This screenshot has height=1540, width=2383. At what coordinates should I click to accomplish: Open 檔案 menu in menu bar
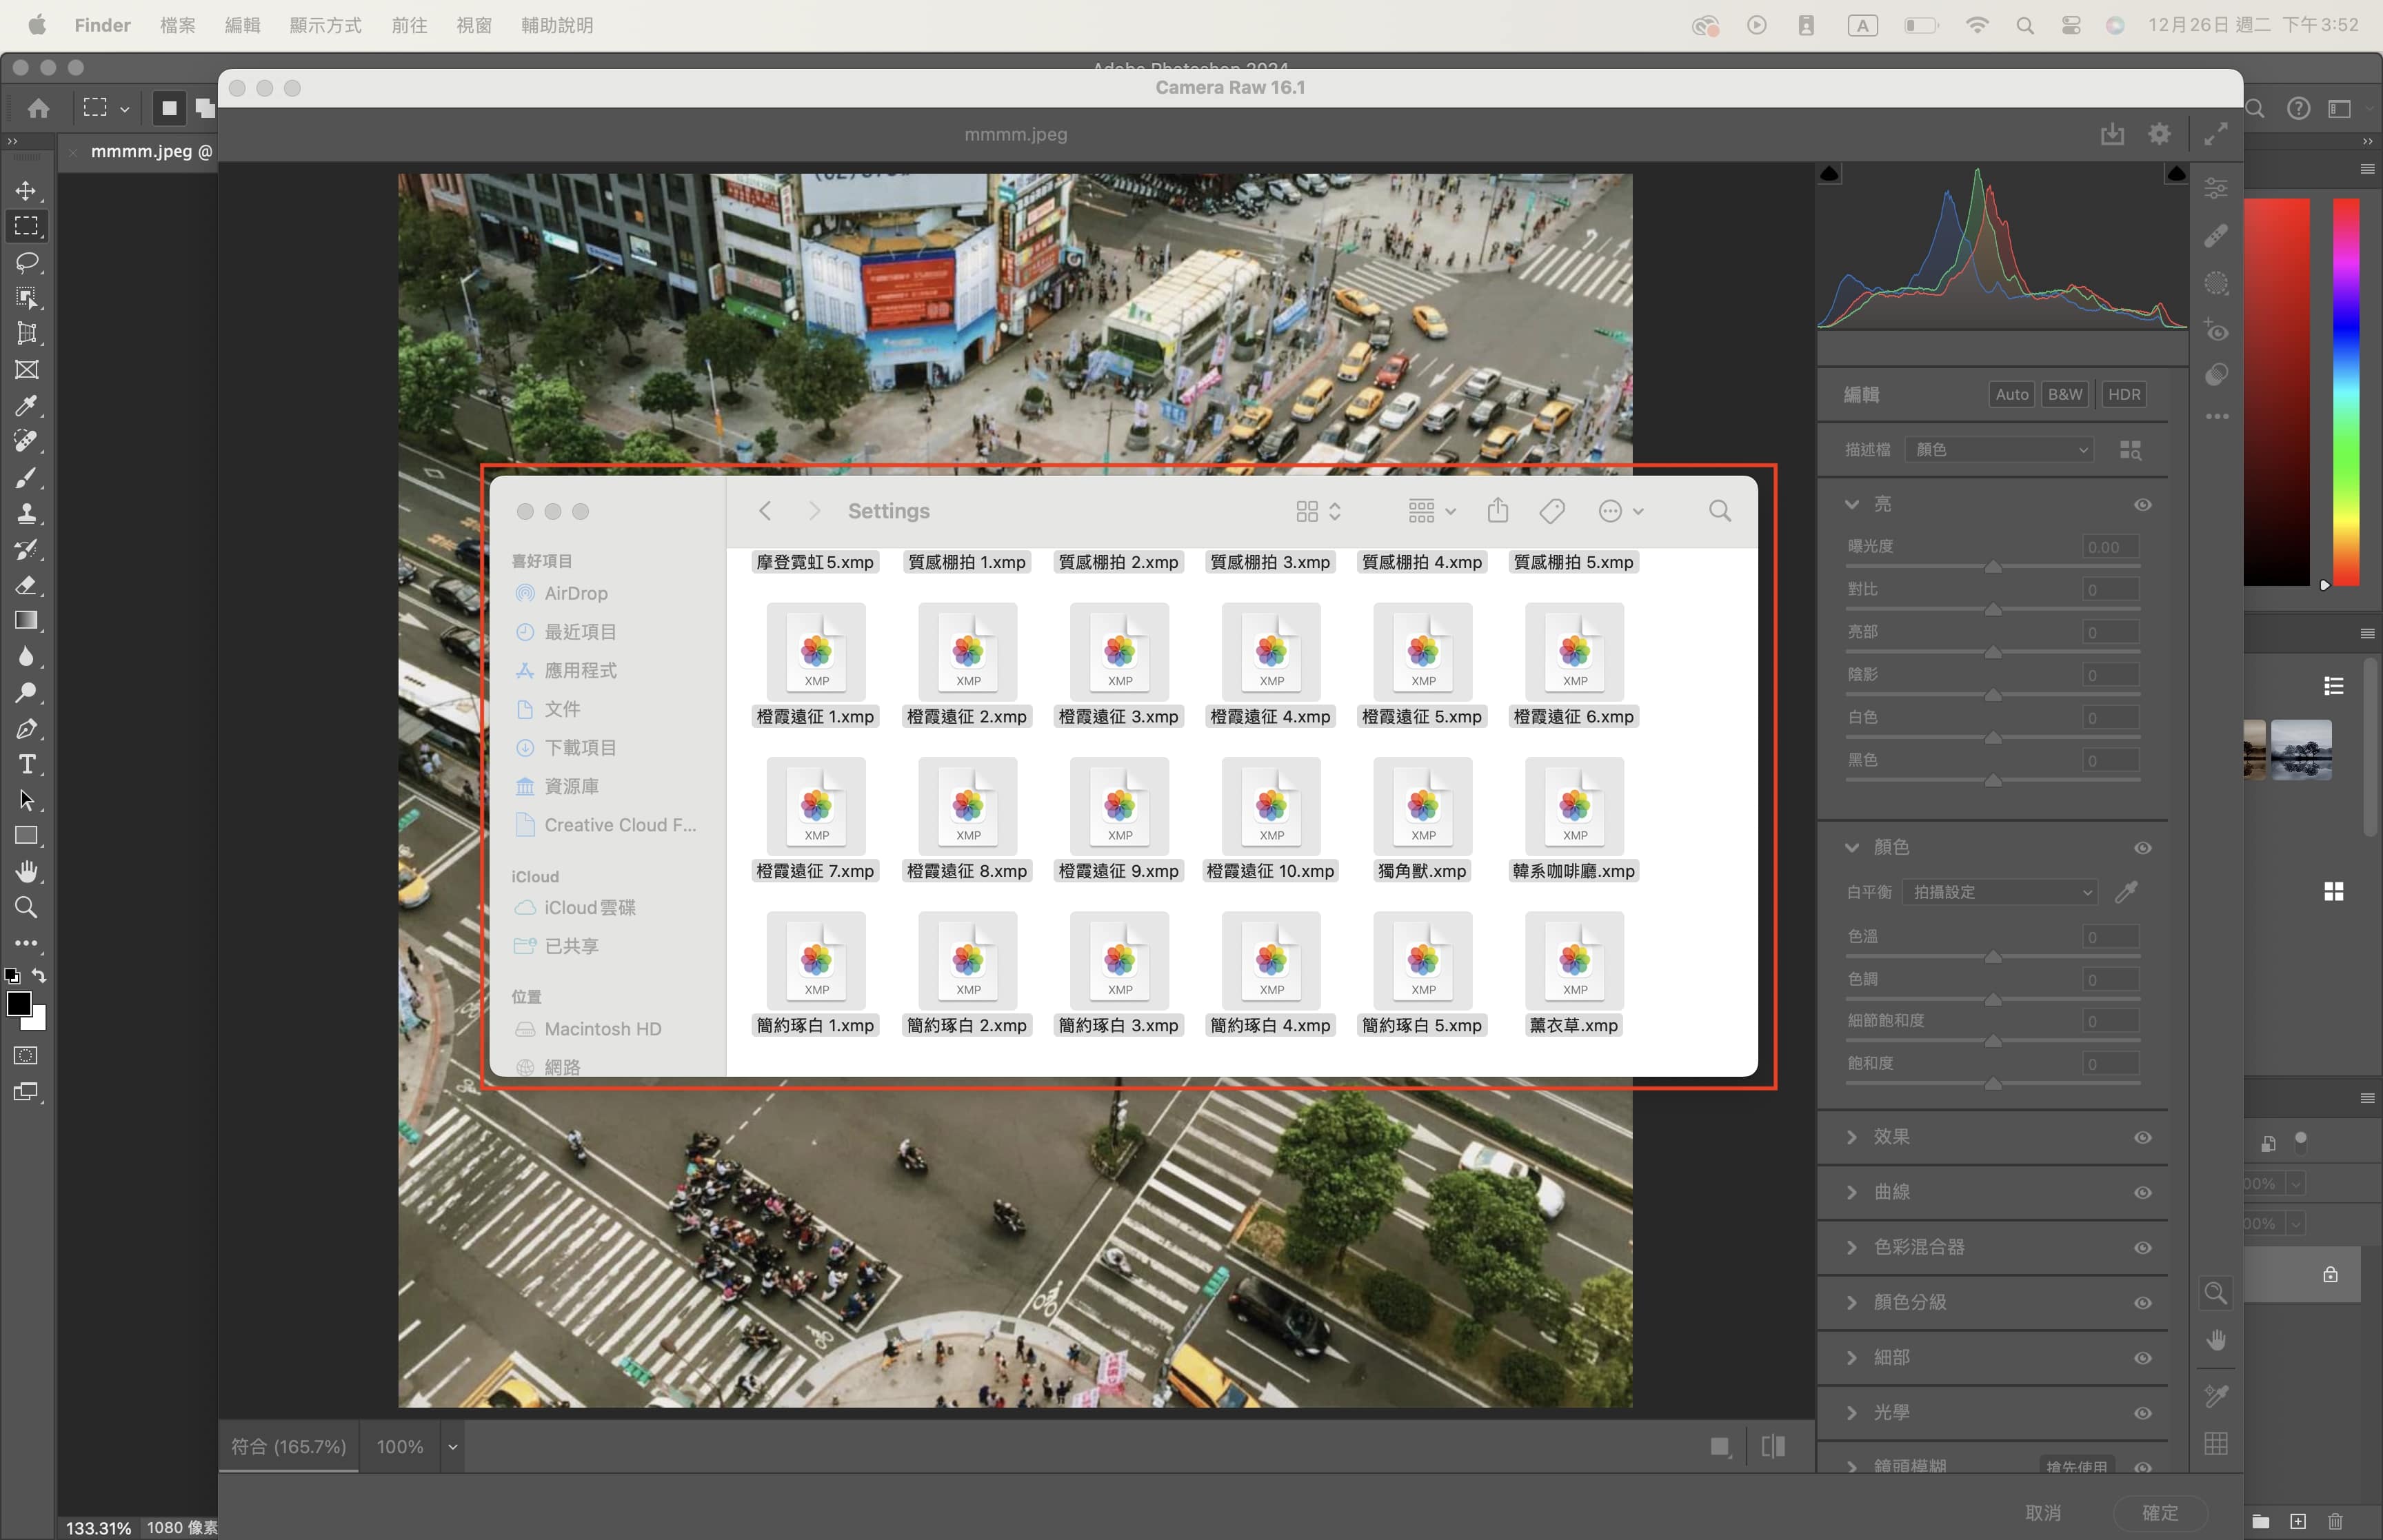point(178,25)
